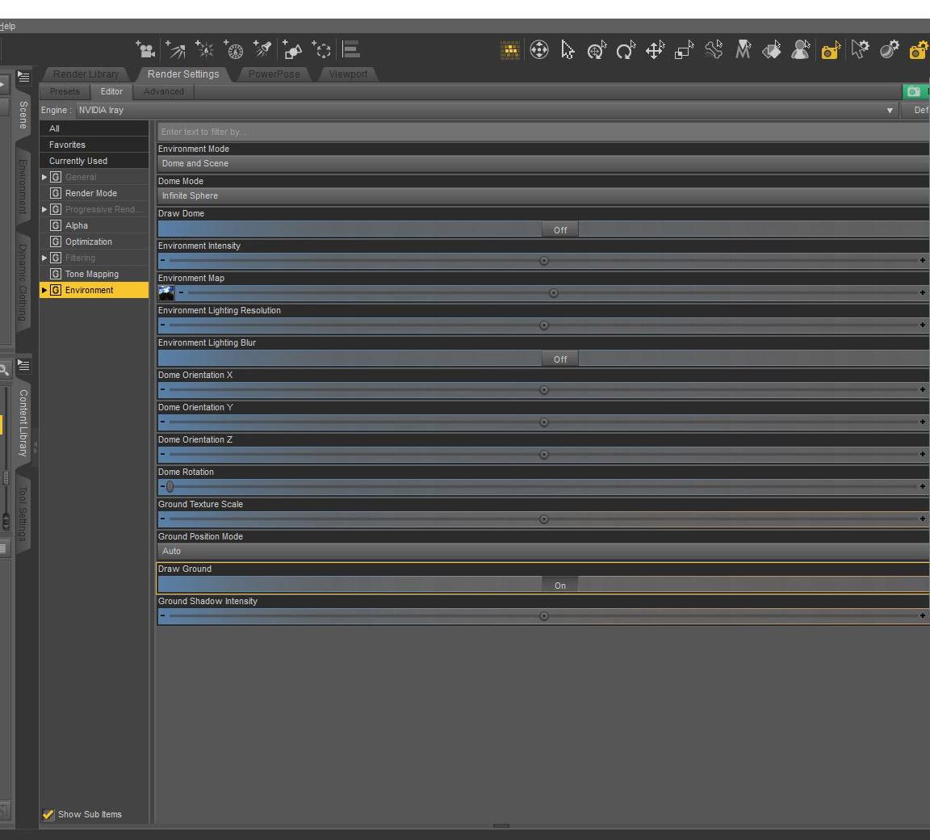
Task: Open the Presets sub-tab
Action: point(65,91)
